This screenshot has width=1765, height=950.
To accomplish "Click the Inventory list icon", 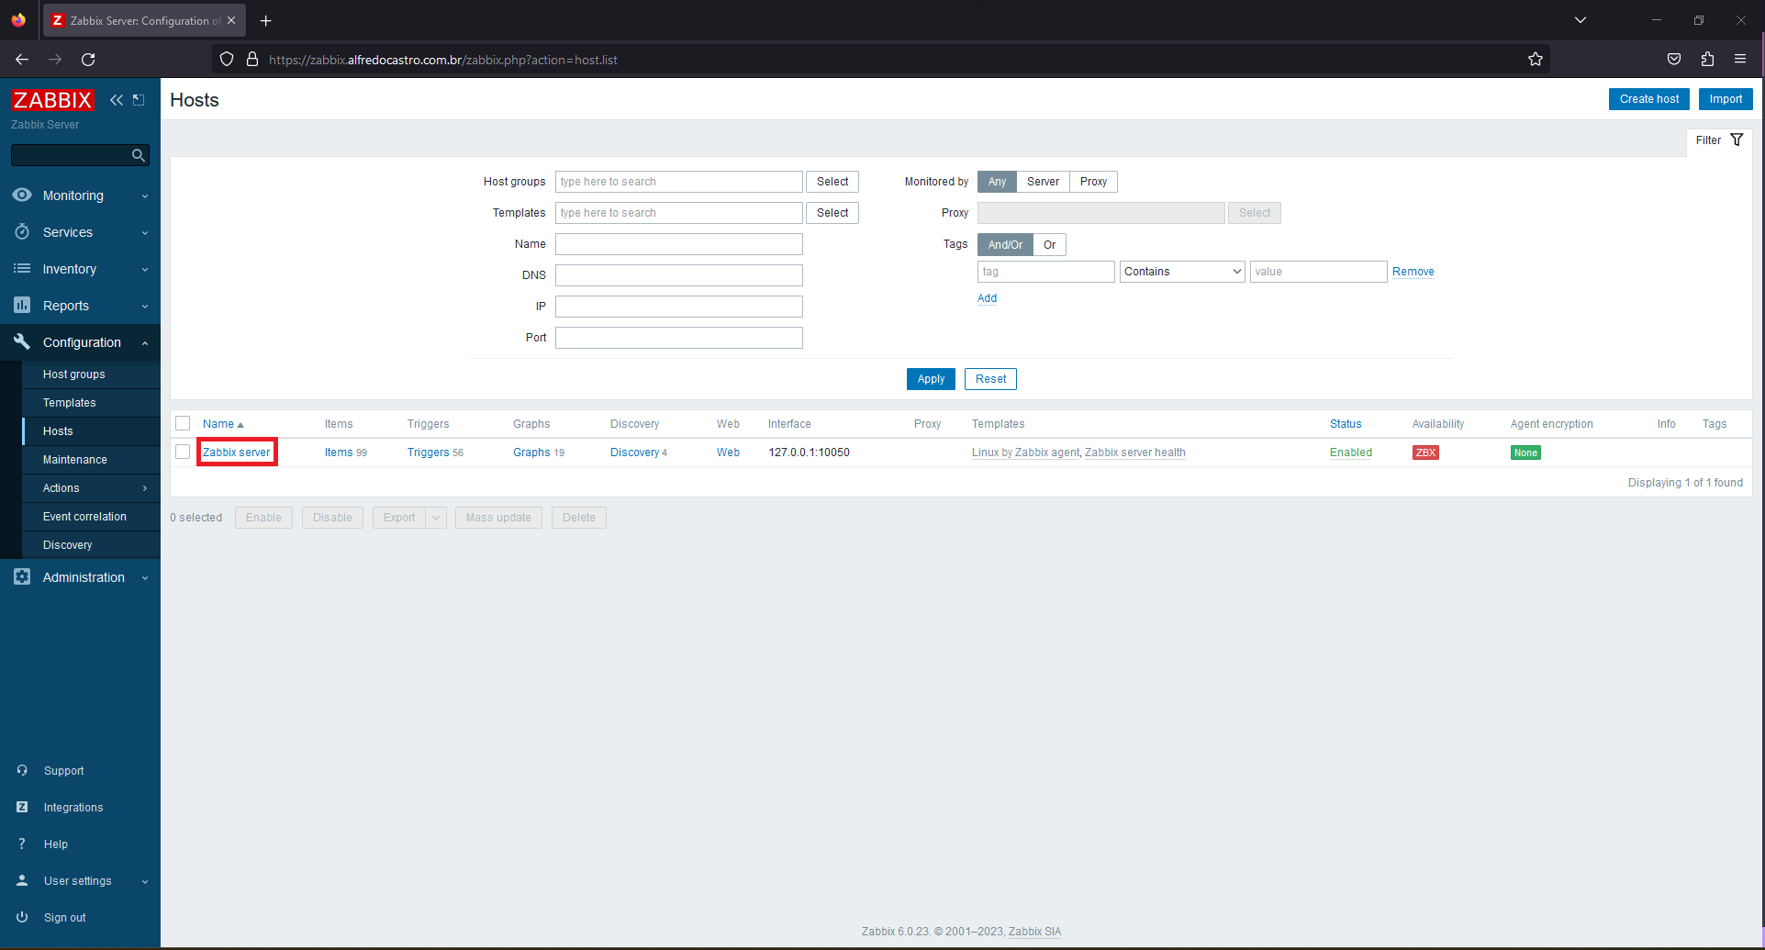I will pyautogui.click(x=22, y=269).
